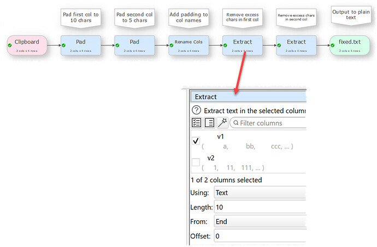
Task: Click the 'Output to plain text' comment
Action: [x=351, y=15]
